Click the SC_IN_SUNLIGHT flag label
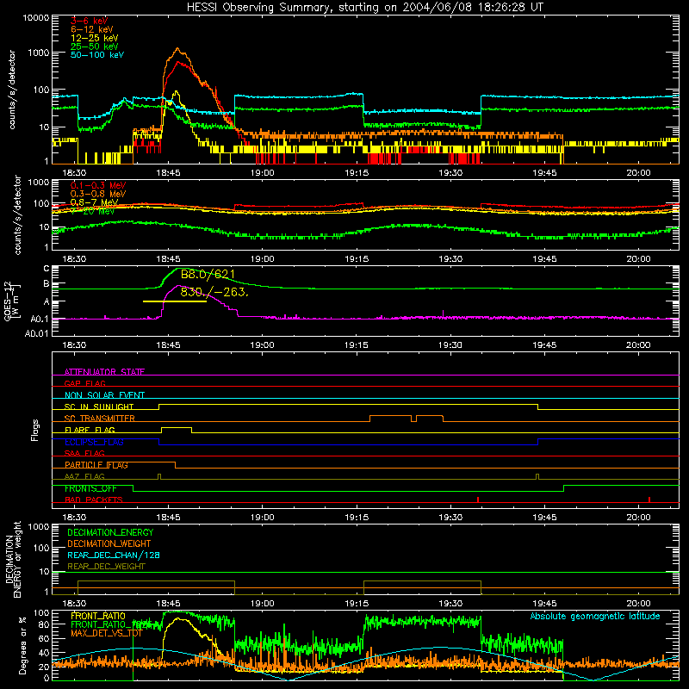689x689 pixels. point(99,407)
